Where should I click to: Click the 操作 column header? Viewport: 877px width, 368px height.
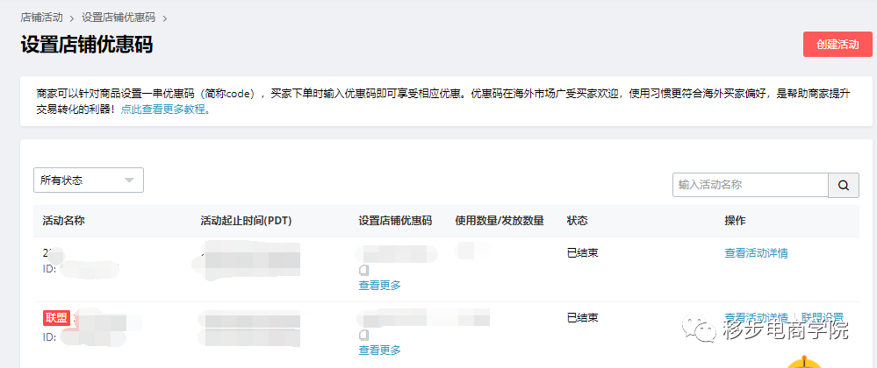736,221
